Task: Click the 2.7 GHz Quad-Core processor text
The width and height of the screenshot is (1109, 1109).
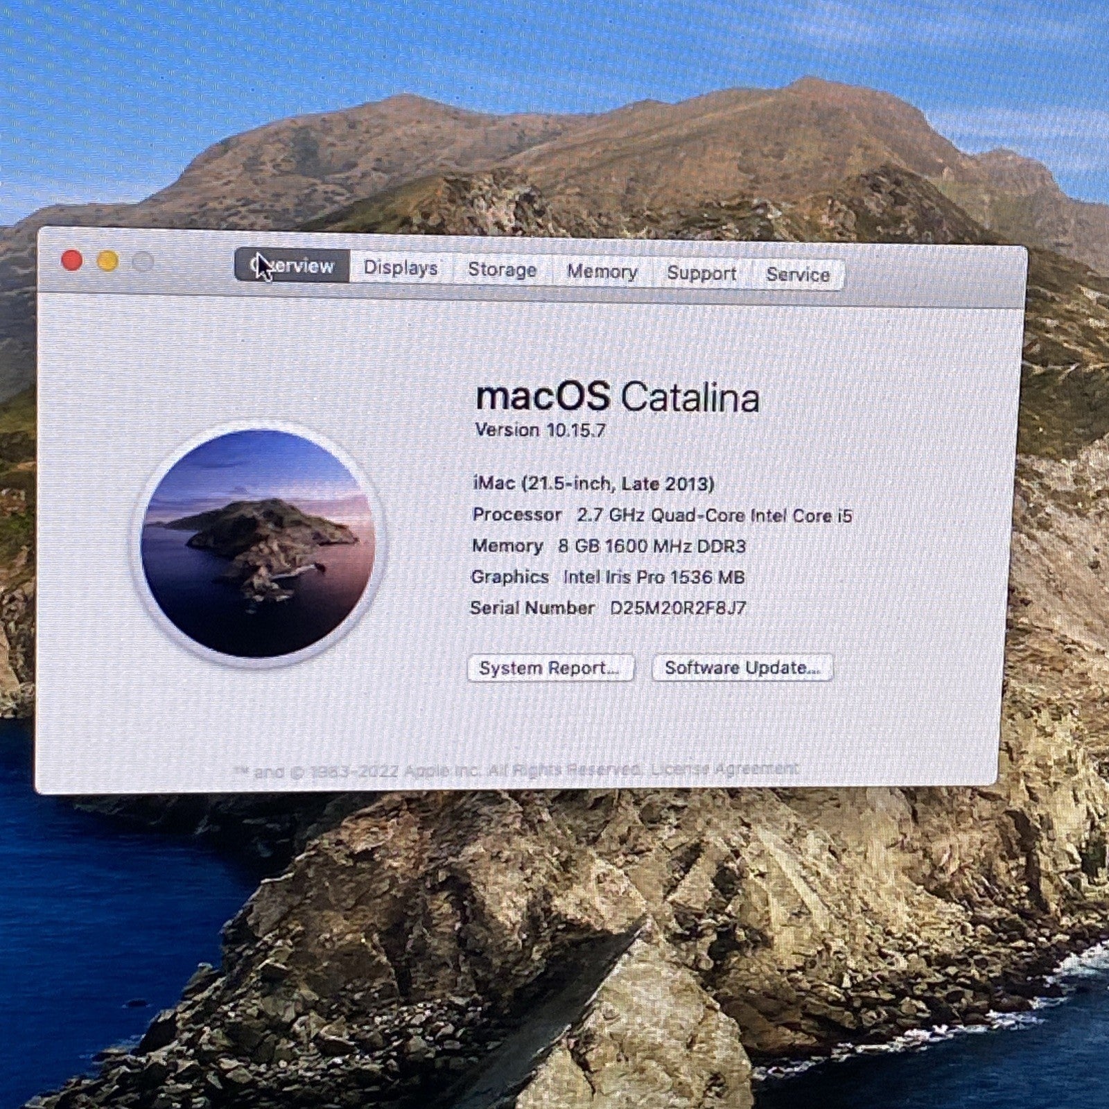Action: [714, 516]
